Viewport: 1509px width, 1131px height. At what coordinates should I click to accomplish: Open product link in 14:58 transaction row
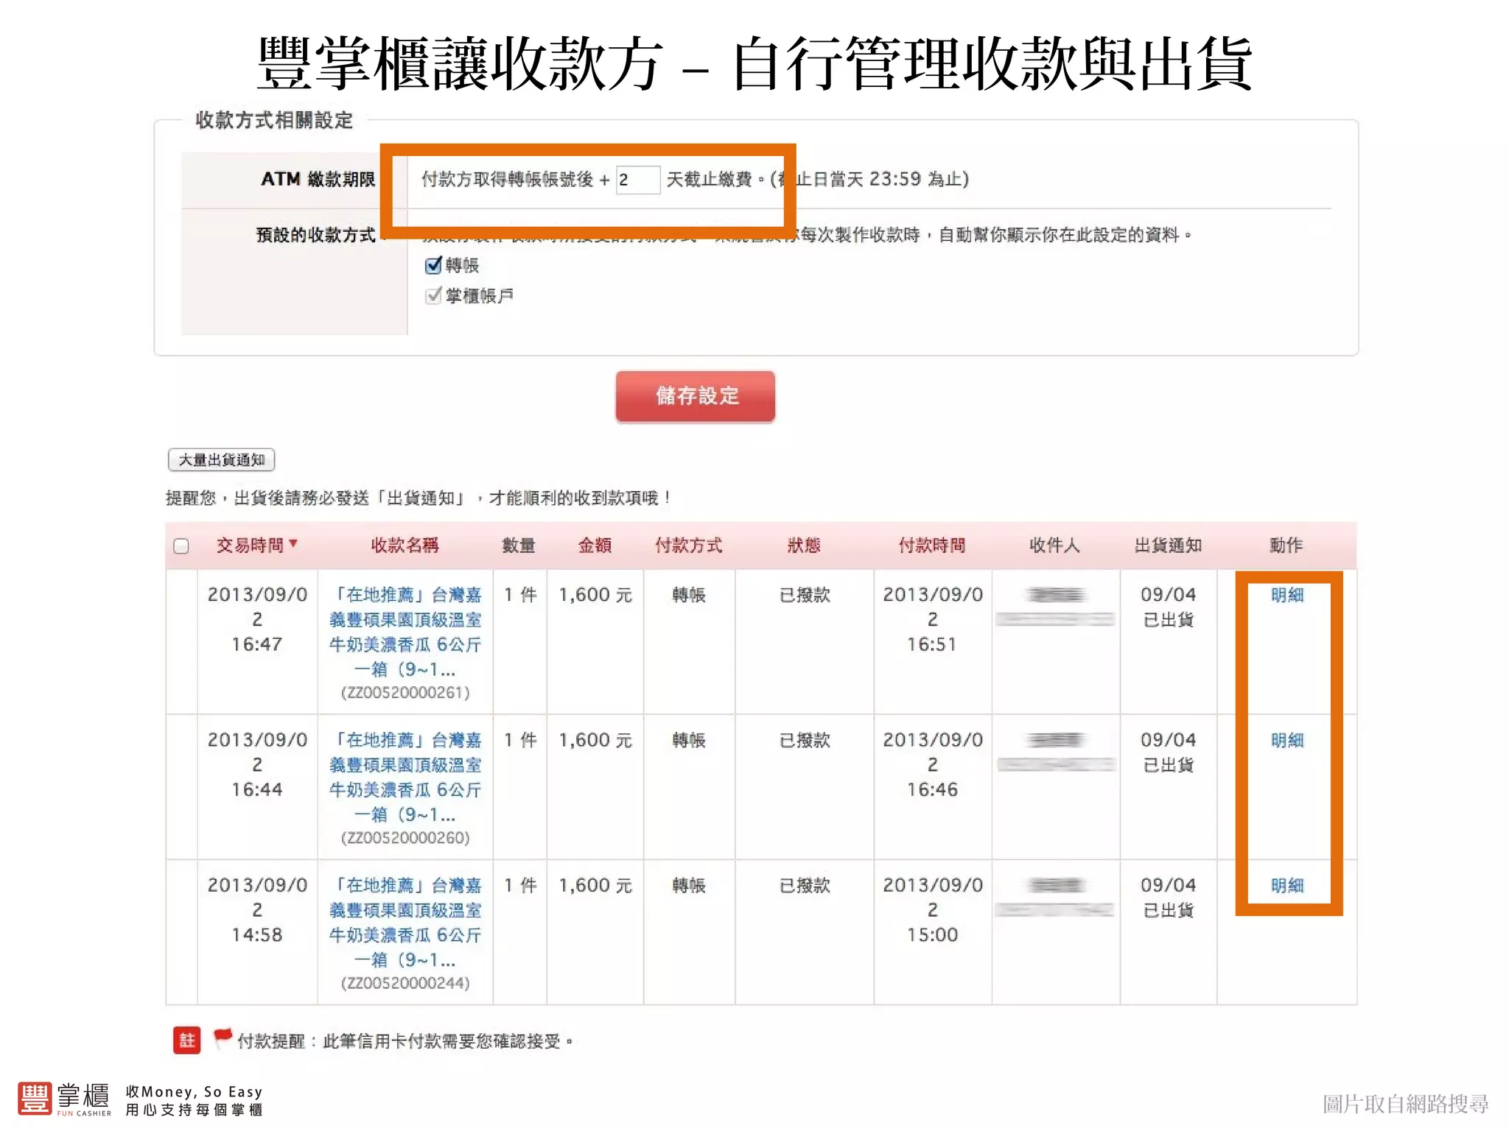(x=405, y=923)
